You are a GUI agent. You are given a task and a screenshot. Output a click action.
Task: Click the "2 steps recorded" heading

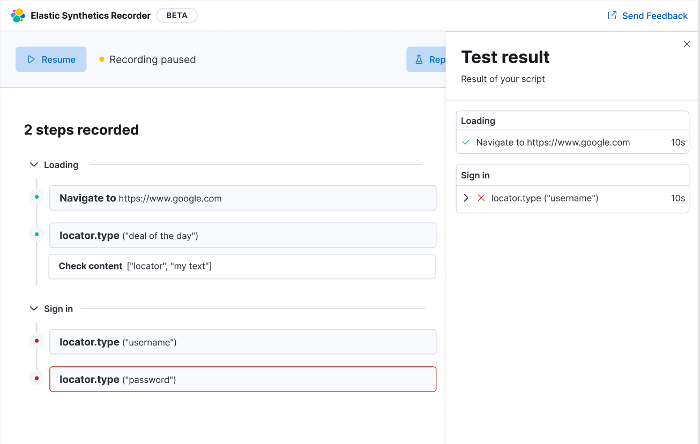click(81, 130)
